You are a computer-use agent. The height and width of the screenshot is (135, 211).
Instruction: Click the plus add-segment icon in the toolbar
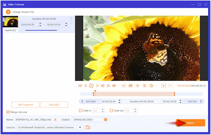[138, 86]
